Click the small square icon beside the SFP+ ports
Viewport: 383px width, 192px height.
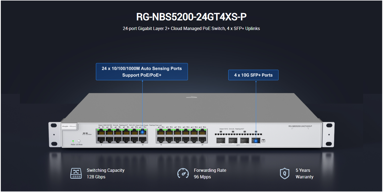click(263, 141)
